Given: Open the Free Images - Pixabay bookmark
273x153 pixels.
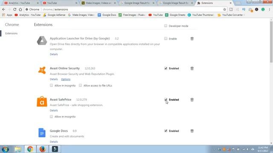Looking at the screenshot, I should click(x=132, y=15).
